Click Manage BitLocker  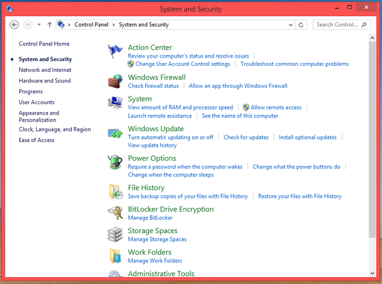coord(150,217)
